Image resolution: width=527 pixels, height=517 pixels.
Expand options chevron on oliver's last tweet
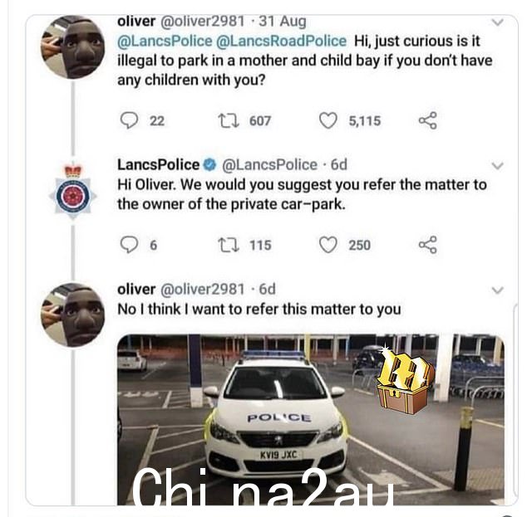tap(497, 290)
